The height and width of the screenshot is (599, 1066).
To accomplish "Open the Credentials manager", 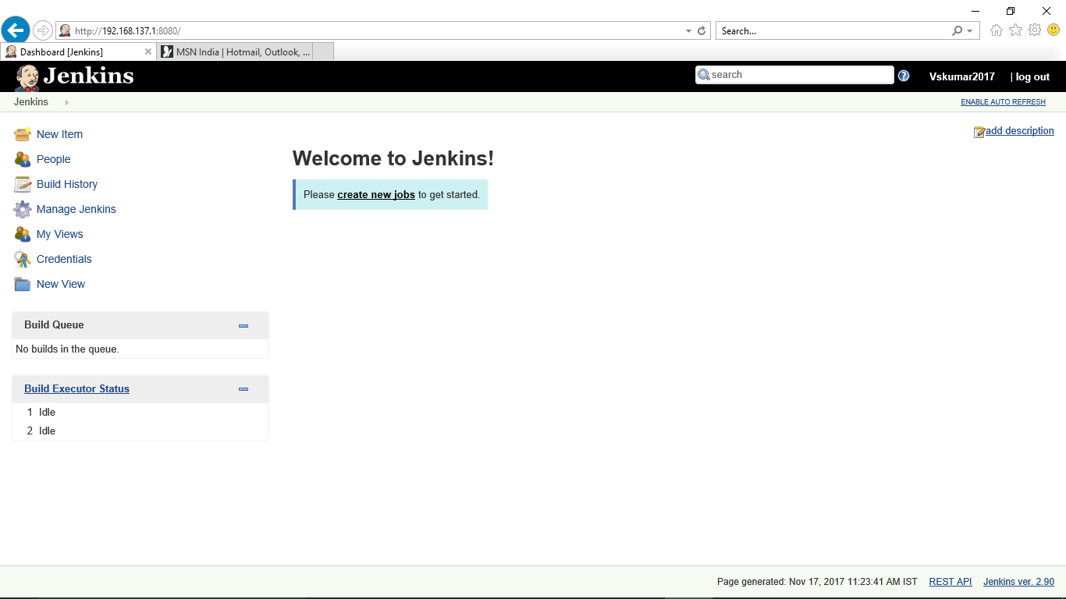I will [x=63, y=259].
